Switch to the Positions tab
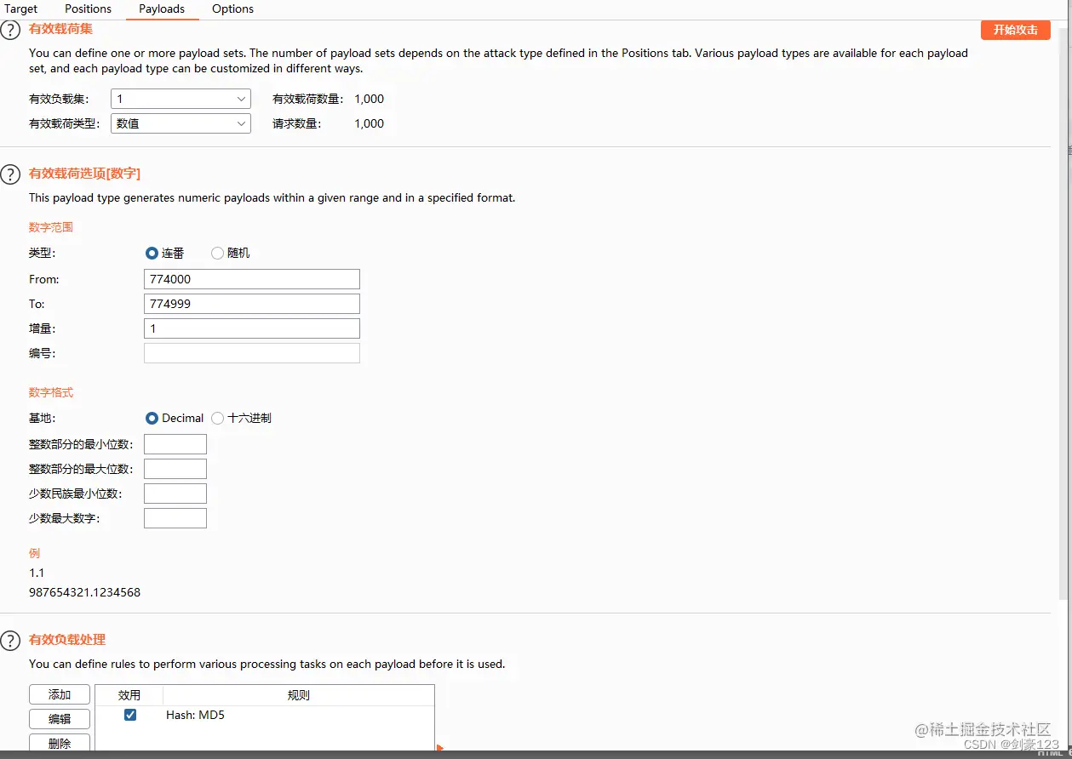1072x759 pixels. [x=88, y=9]
